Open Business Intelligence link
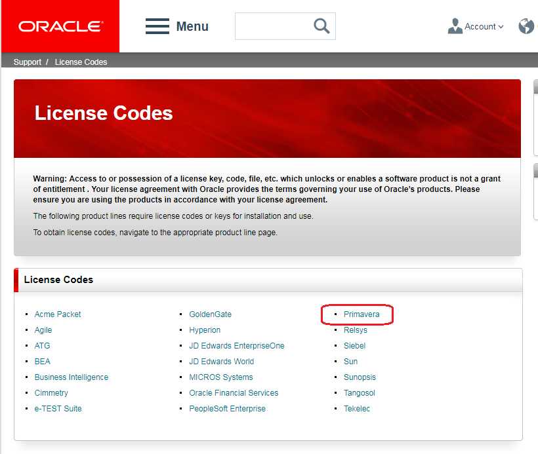 [x=72, y=377]
